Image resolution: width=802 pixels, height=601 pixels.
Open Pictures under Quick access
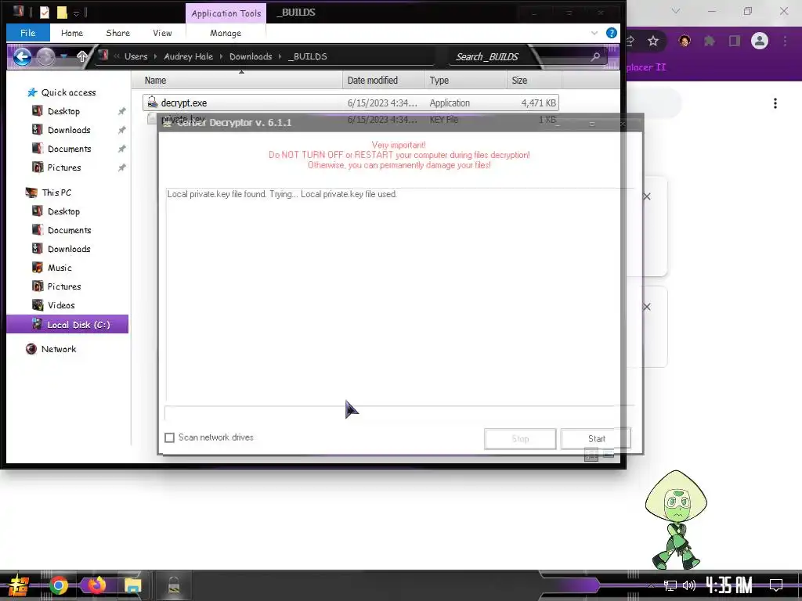click(64, 167)
